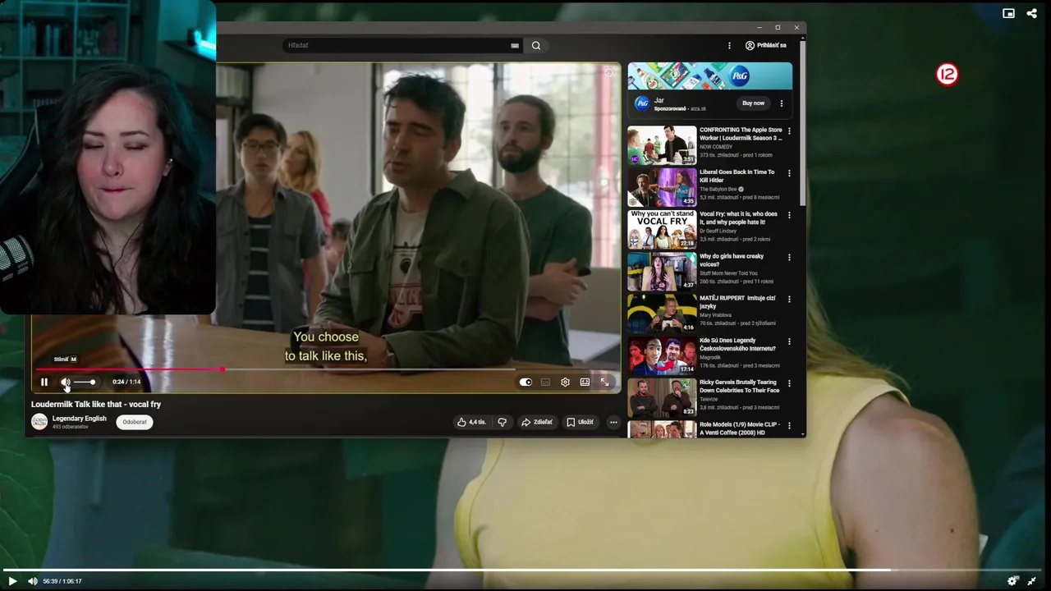Open Why do girls have creaky voices

(732, 260)
